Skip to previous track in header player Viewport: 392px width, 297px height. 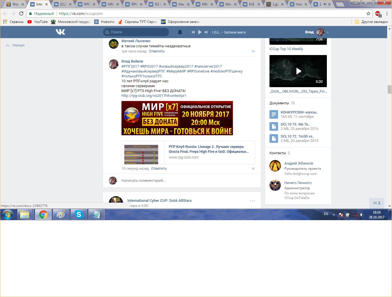(193, 32)
